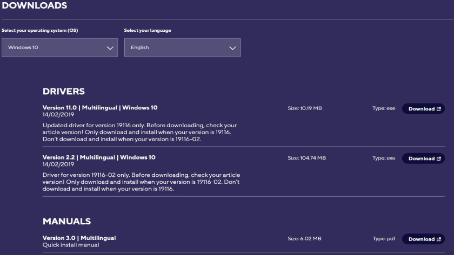Click the chevron arrow in the language selector
The height and width of the screenshot is (255, 454).
(x=232, y=48)
